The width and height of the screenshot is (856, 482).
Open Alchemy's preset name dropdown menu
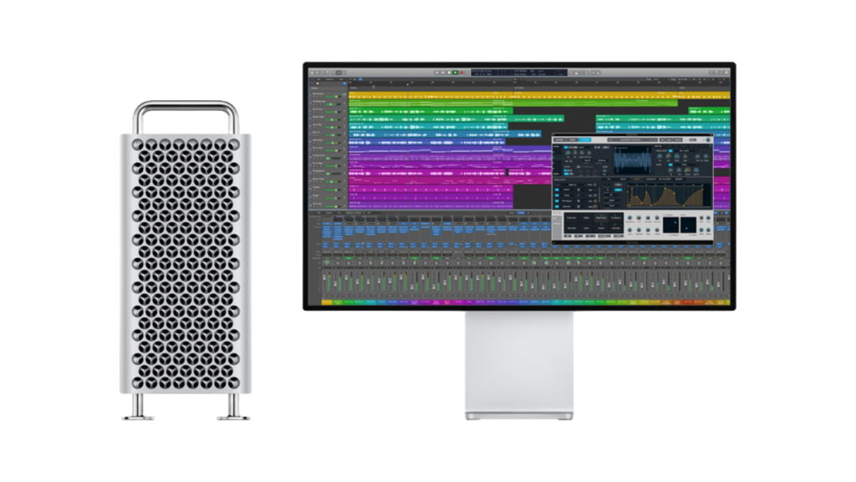[632, 140]
